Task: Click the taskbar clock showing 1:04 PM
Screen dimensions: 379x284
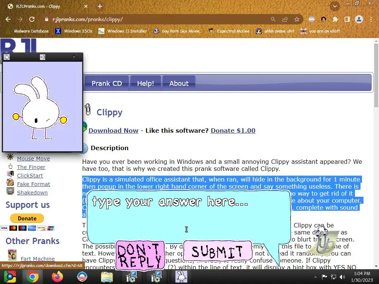Action: pos(362,277)
